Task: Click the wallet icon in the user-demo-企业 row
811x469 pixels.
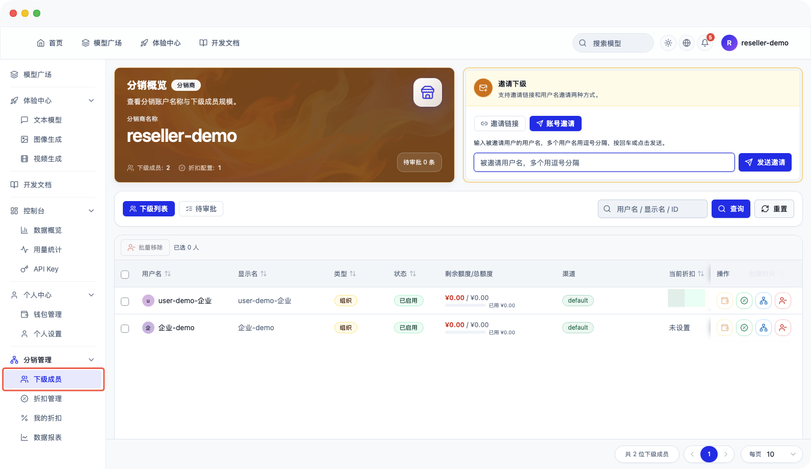Action: 725,301
